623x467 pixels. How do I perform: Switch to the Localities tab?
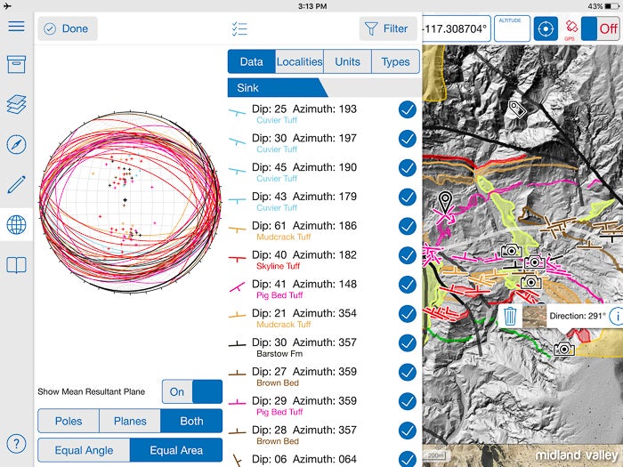click(x=299, y=61)
